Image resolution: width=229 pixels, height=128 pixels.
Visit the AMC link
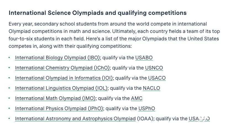pyautogui.click(x=136, y=98)
